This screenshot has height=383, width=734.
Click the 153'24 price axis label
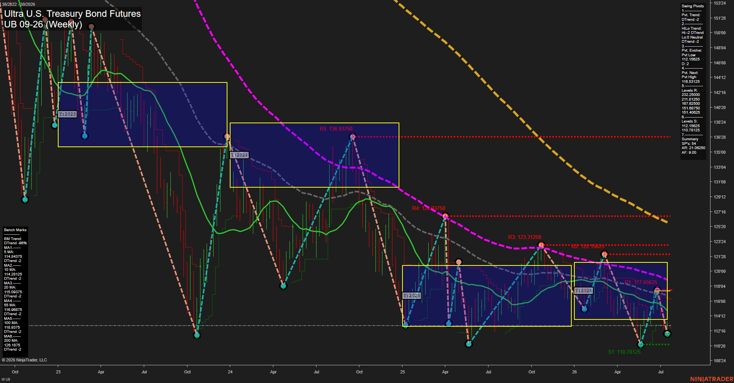(x=720, y=3)
